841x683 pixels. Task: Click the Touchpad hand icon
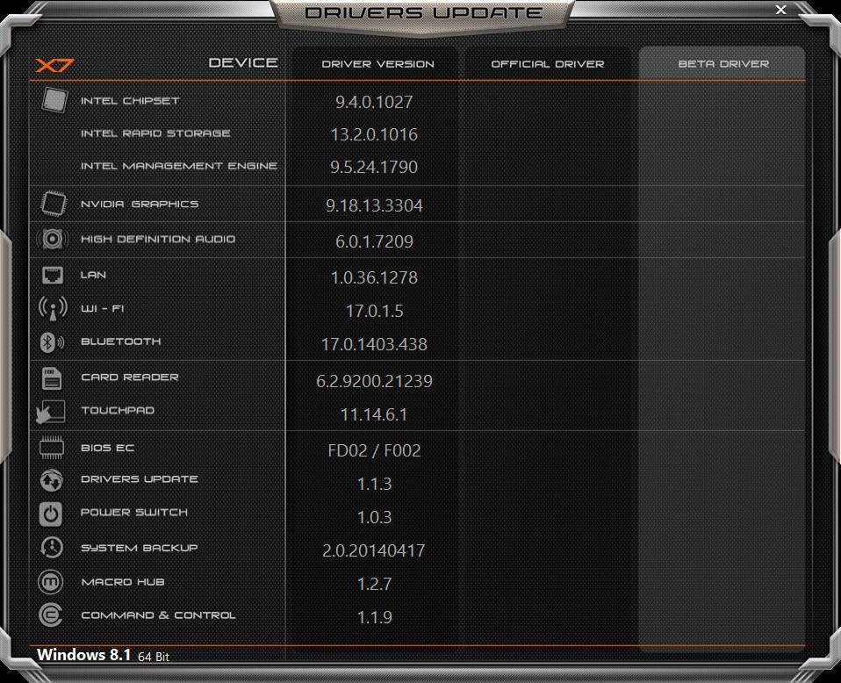[x=50, y=412]
